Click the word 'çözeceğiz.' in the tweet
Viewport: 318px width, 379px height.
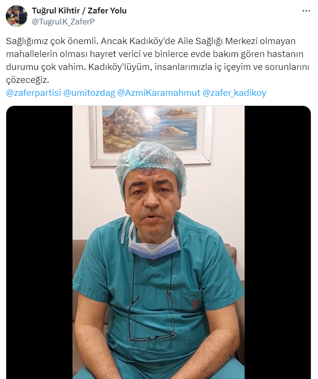(28, 80)
